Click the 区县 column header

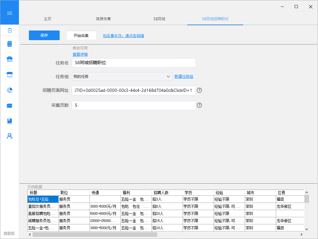(290, 193)
